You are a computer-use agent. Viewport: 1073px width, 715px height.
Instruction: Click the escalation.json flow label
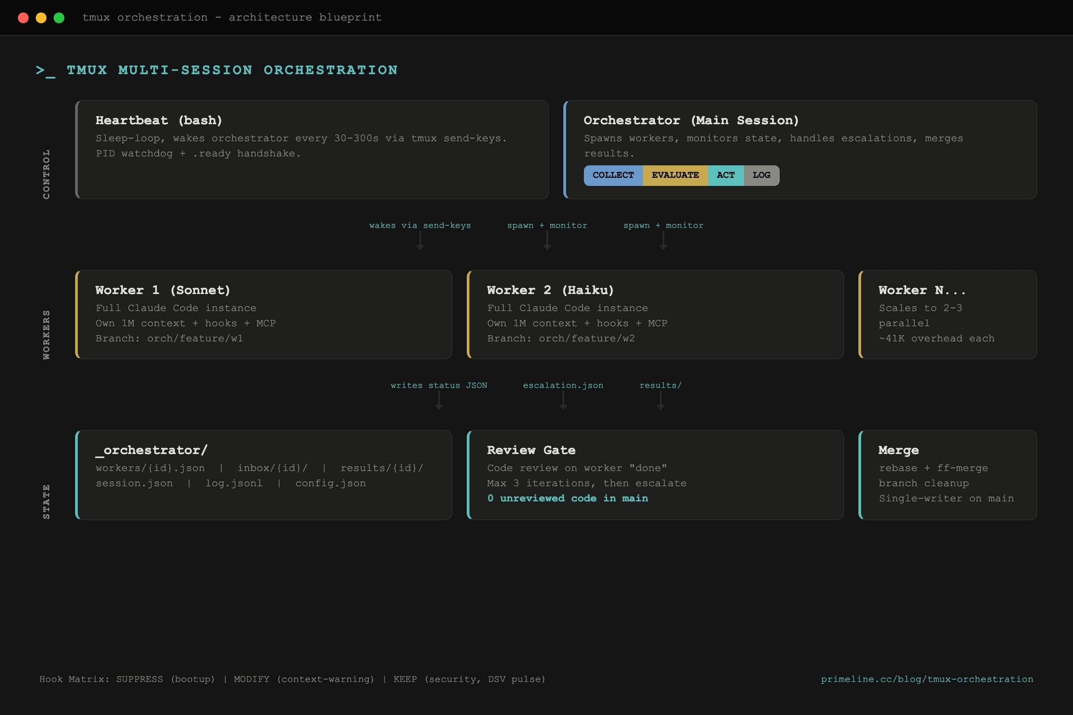point(563,385)
